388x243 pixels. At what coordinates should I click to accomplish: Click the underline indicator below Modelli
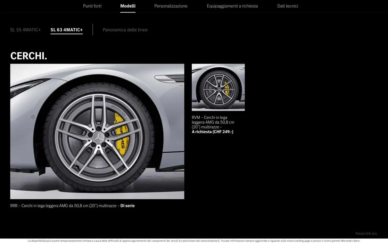128,11
